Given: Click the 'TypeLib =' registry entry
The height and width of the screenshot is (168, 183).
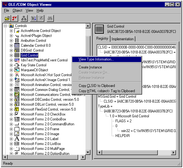Looking at the screenshot, I should click(105, 106).
